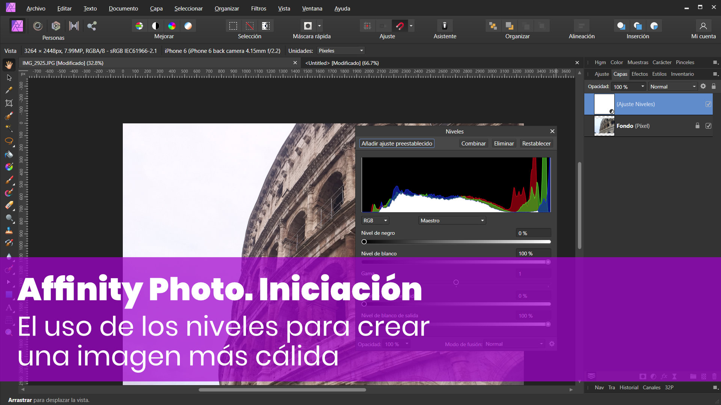721x405 pixels.
Task: Toggle the layer lock in Capas panel header
Action: 713,86
